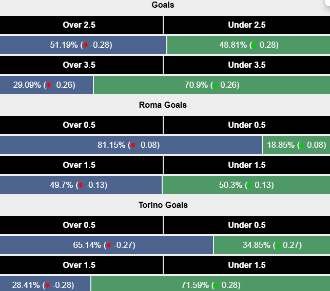Viewport: 330px width, 291px height.
Task: Click the 34.85% Torino Under 0.5 bar
Action: [x=271, y=245]
